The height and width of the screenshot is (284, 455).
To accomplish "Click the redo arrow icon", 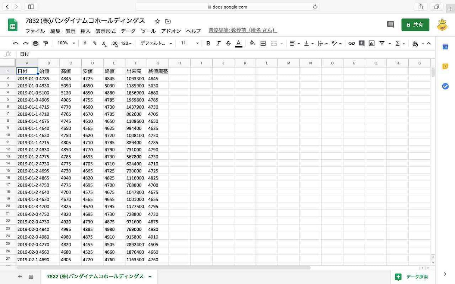I will (x=26, y=44).
